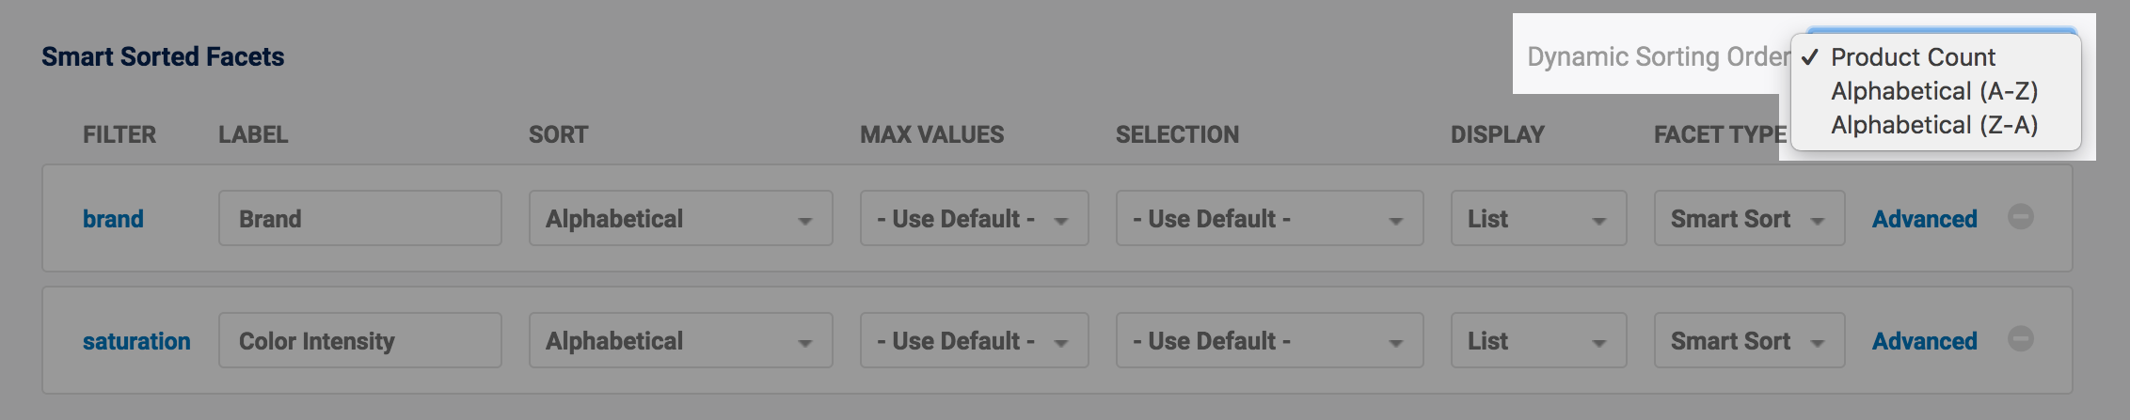Open Sort dropdown for saturation
The height and width of the screenshot is (420, 2130).
coord(680,341)
